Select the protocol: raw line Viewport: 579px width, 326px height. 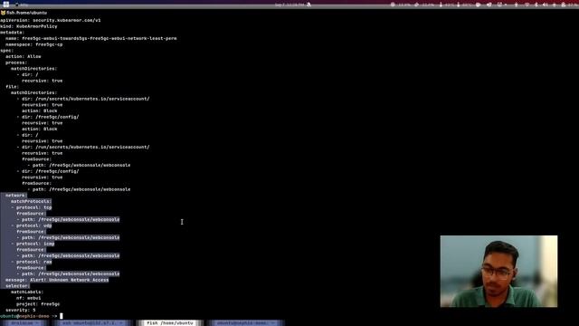point(32,262)
